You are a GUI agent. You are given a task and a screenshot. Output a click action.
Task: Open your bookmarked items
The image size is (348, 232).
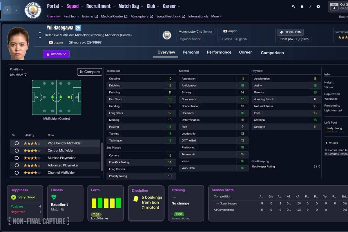point(302,6)
